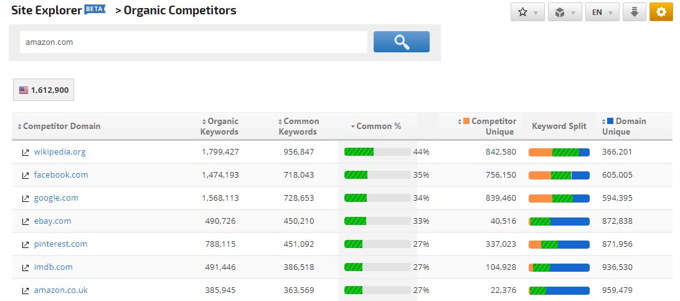
Task: Expand the EN language dropdown
Action: pyautogui.click(x=602, y=12)
